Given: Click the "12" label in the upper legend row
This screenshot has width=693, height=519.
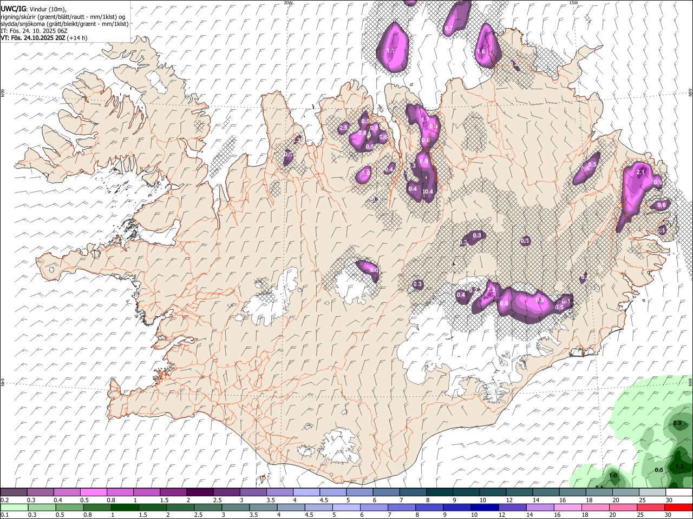Looking at the screenshot, I should pyautogui.click(x=509, y=500).
